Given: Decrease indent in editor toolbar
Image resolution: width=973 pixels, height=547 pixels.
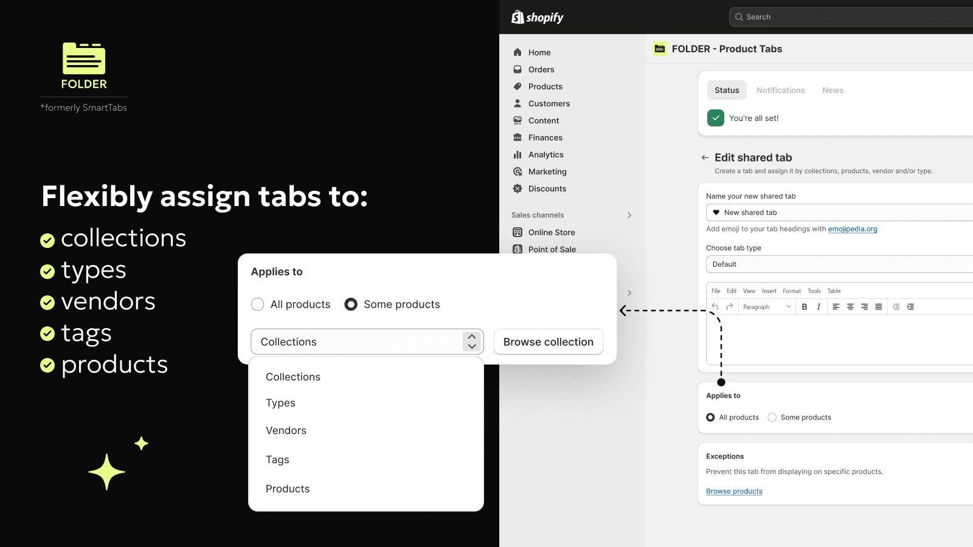Looking at the screenshot, I should [x=896, y=307].
